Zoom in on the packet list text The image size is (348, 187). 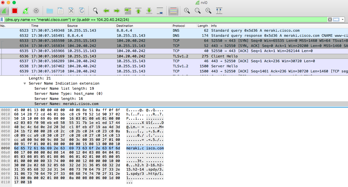pyautogui.click(x=187, y=10)
